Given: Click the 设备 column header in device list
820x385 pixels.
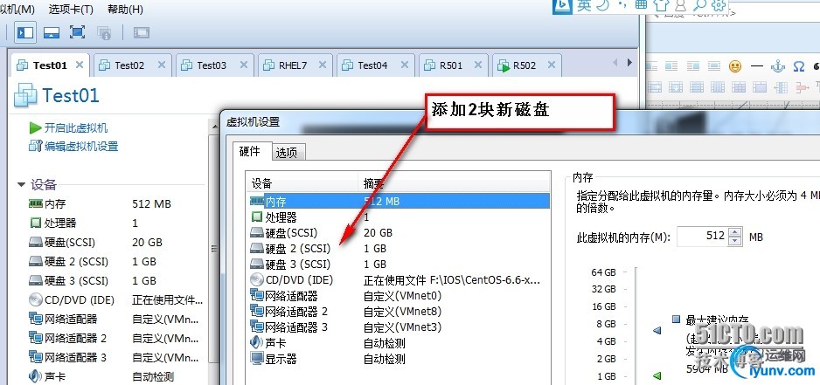Looking at the screenshot, I should (302, 183).
